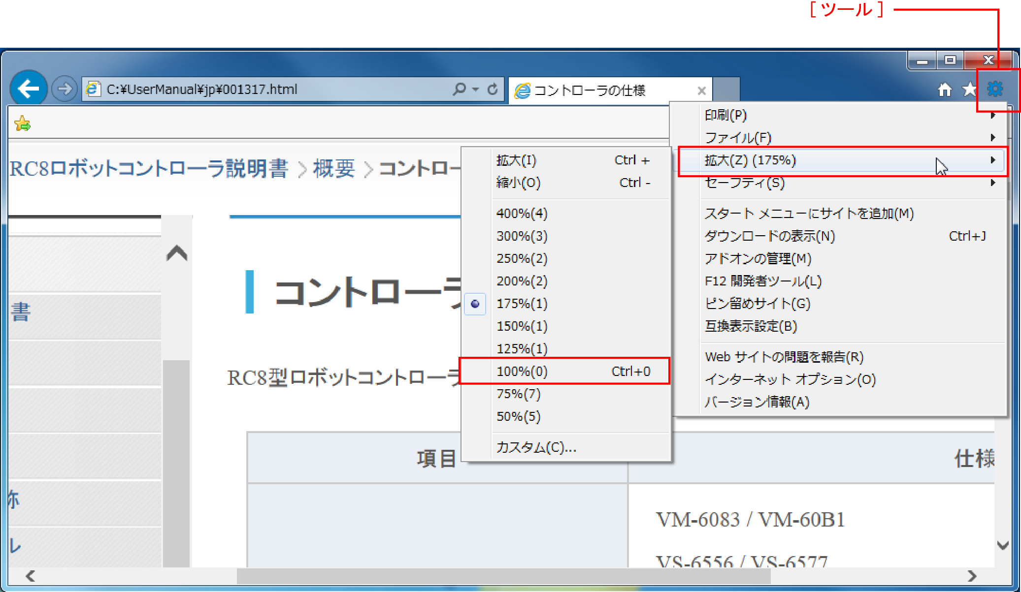Click the browser Back arrow button
This screenshot has height=592, width=1021.
28,89
